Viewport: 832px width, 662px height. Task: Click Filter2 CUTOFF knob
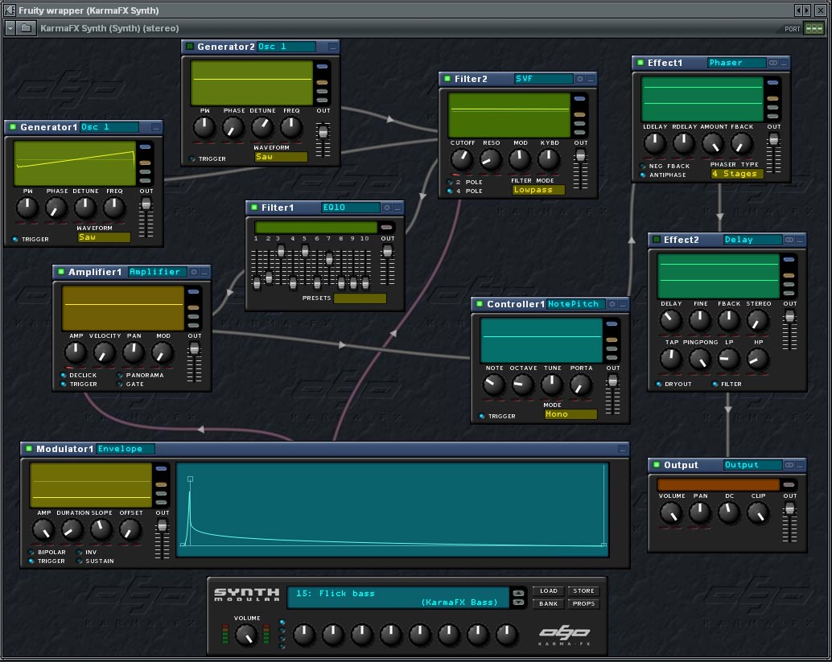pos(462,158)
